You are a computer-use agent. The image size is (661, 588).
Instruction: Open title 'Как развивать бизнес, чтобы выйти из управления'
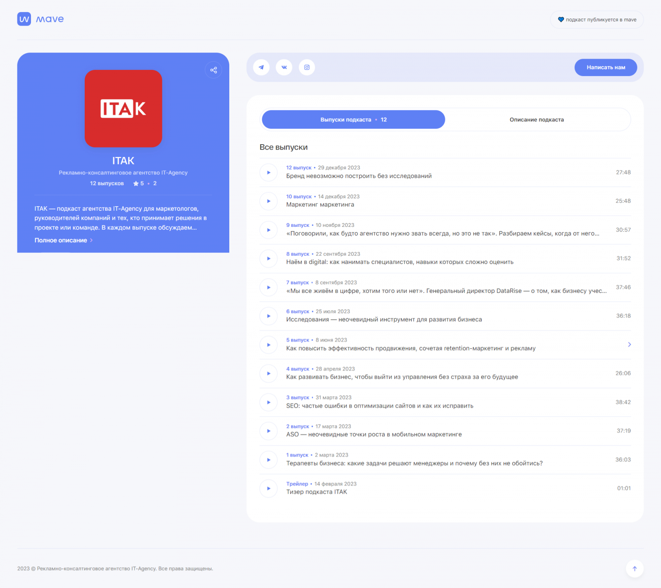click(402, 377)
